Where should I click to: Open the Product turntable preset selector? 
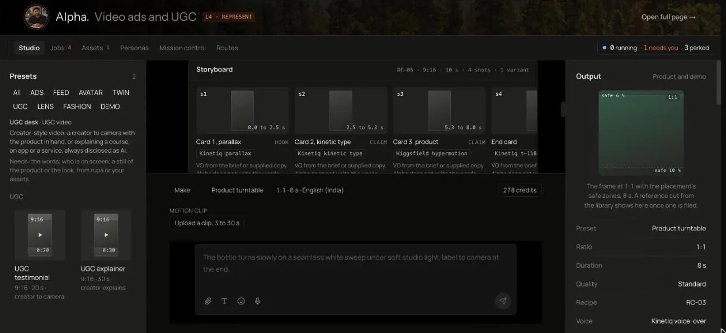point(237,190)
